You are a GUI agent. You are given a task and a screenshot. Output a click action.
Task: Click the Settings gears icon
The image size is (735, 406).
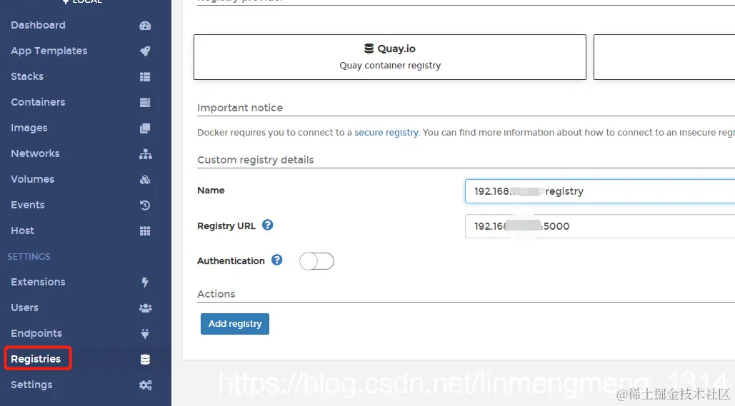click(x=145, y=385)
